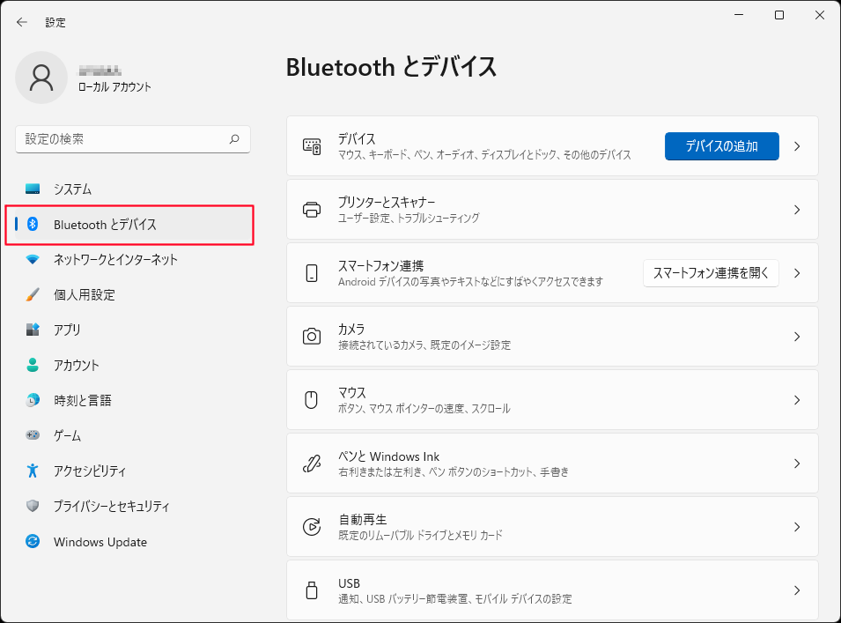This screenshot has width=841, height=623.
Task: Expand the デバイス row chevron
Action: click(797, 146)
